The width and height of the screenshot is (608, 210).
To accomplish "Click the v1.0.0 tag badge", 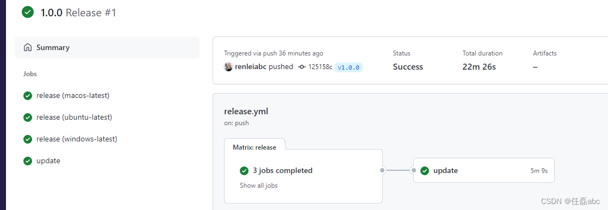I will 349,67.
